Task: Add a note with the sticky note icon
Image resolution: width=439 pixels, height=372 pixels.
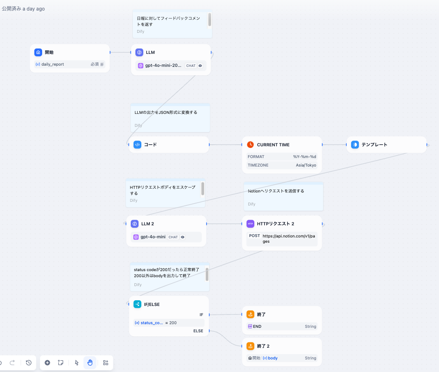Action: tap(61, 363)
